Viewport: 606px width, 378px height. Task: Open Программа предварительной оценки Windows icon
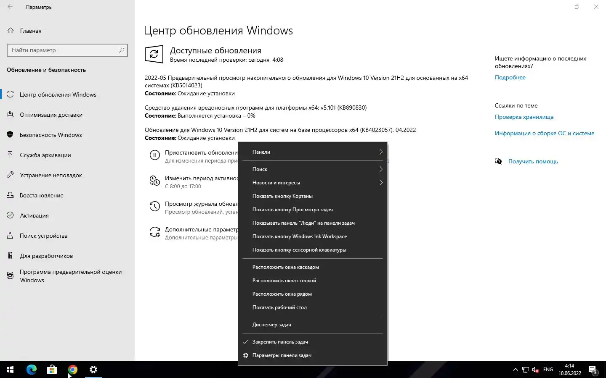[x=10, y=276]
